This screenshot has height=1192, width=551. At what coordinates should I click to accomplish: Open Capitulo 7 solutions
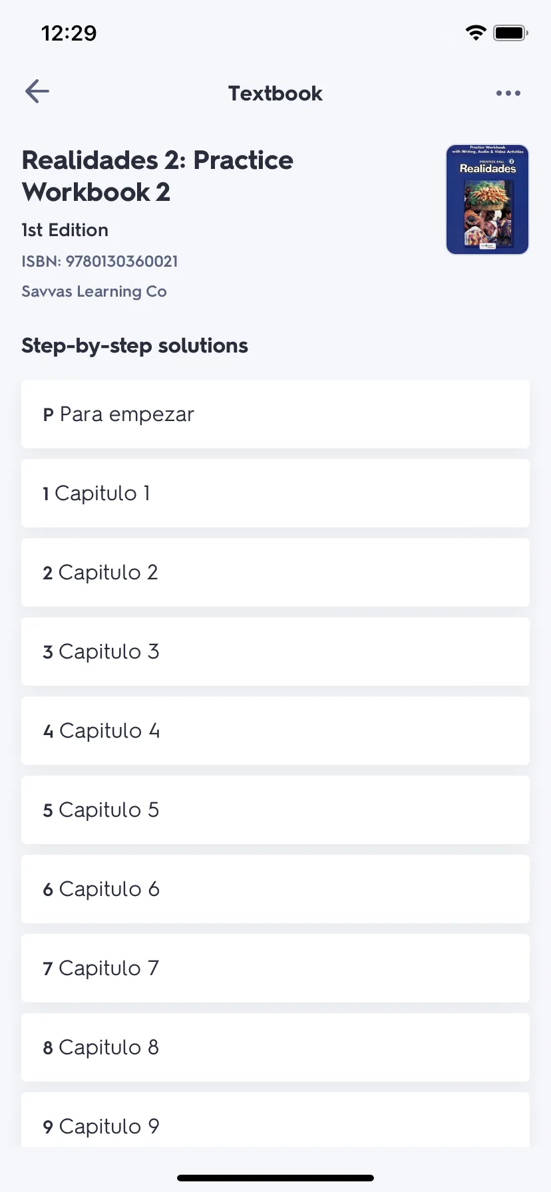click(x=275, y=968)
